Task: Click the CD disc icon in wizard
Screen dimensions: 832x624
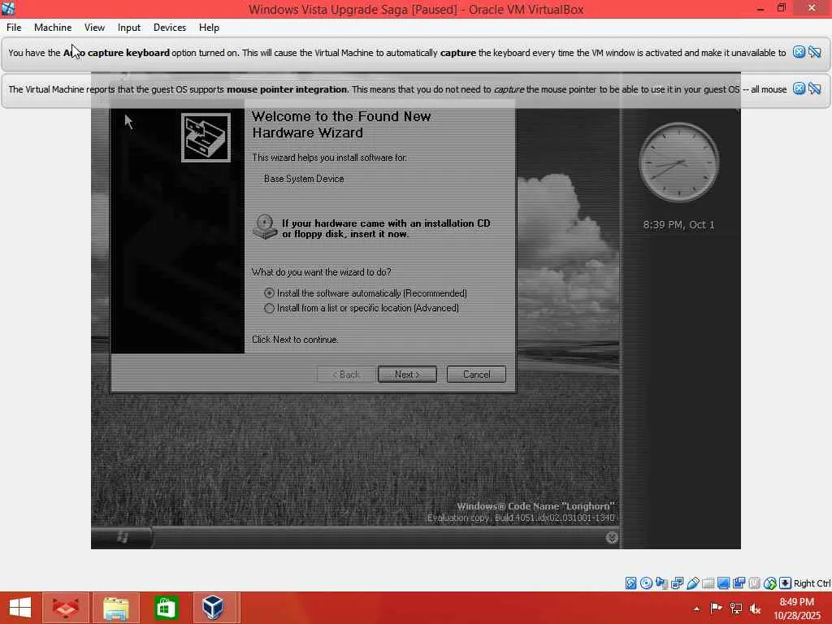Action: click(265, 227)
